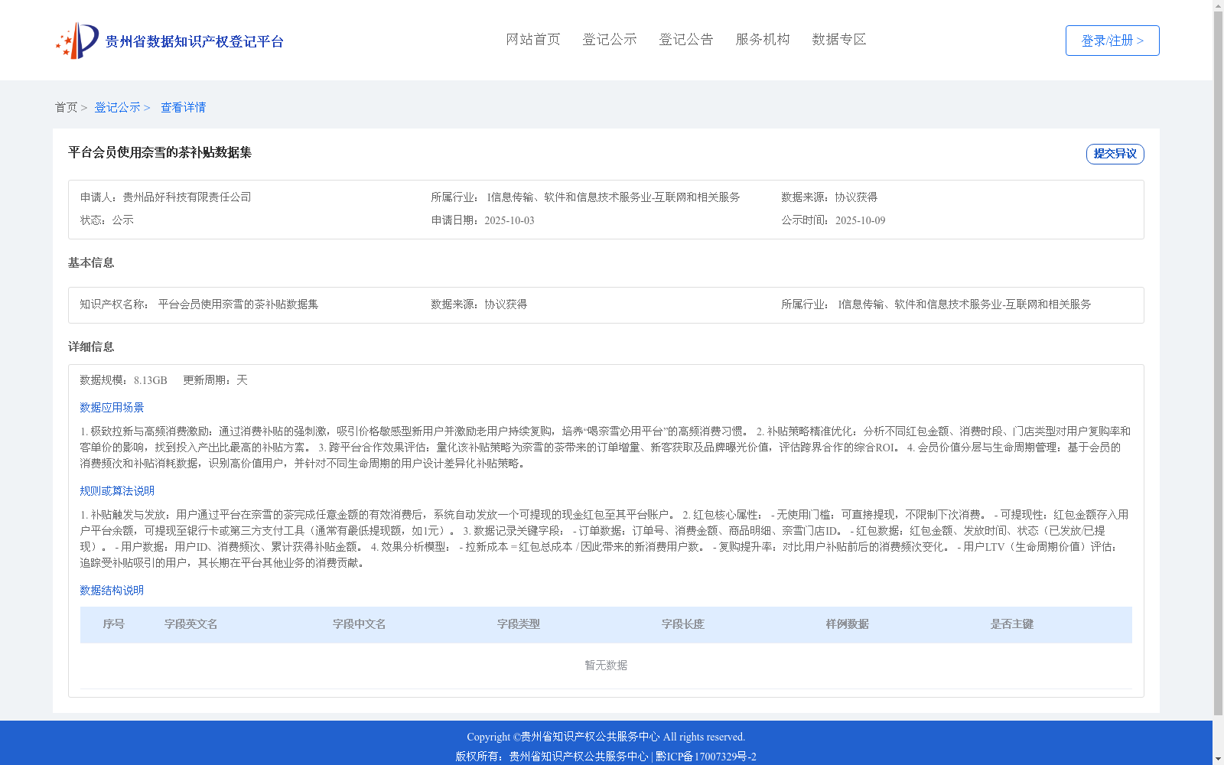
Task: Click the Copyright text in the footer
Action: pos(606,737)
